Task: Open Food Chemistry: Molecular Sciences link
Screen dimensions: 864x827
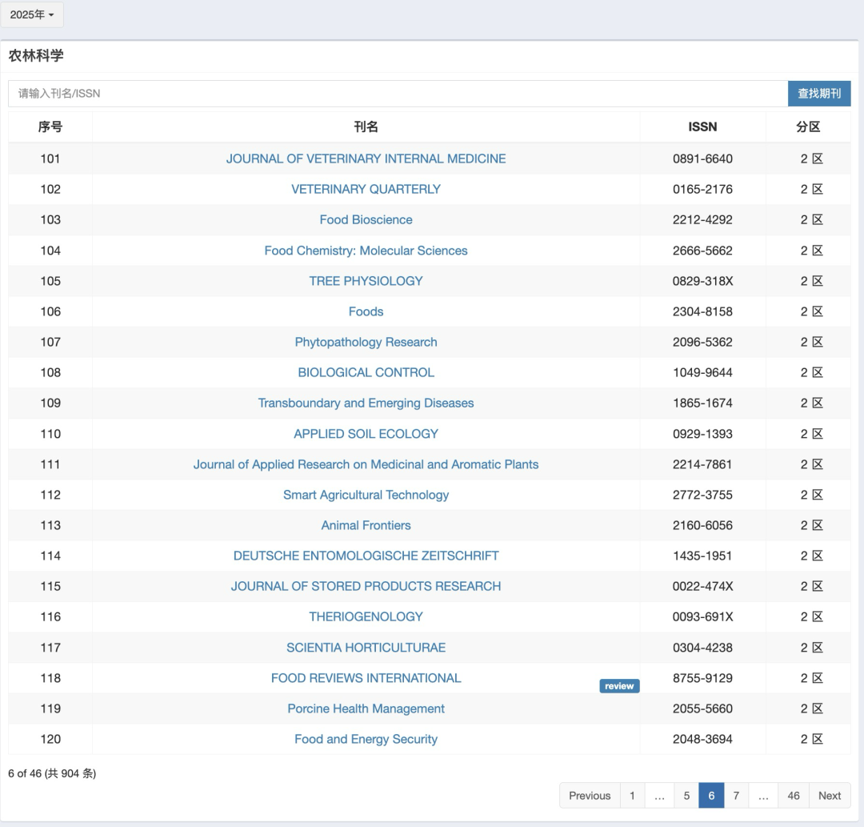Action: (x=366, y=251)
